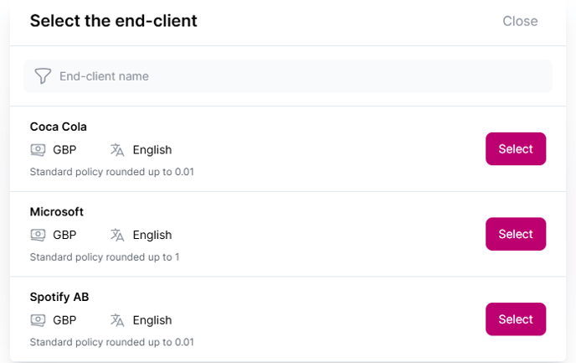The image size is (576, 363).
Task: Click the GBP label under Microsoft
Action: coord(64,235)
